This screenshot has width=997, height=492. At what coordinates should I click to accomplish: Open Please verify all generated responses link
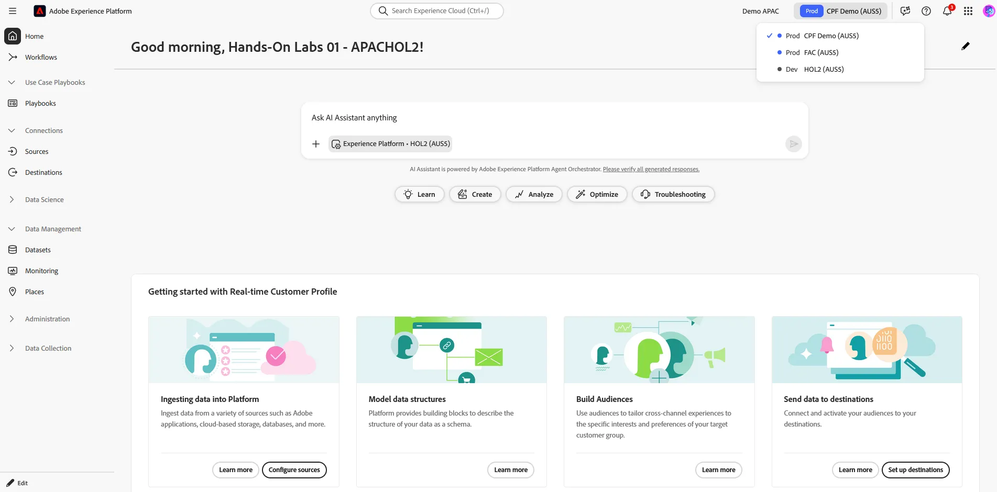[x=651, y=169]
